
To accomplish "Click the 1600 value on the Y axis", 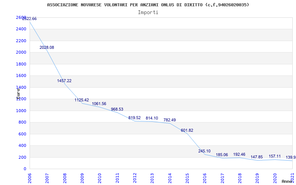I will pyautogui.click(x=21, y=76).
